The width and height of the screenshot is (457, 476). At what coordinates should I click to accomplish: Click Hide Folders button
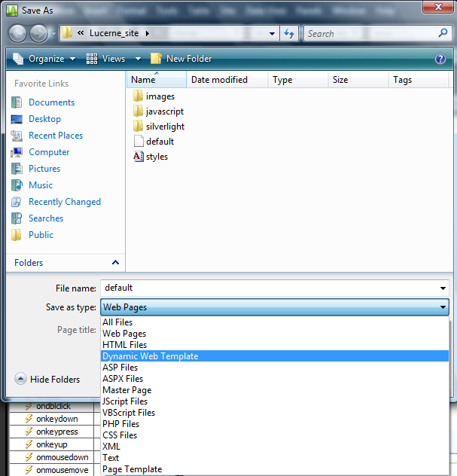tap(47, 380)
